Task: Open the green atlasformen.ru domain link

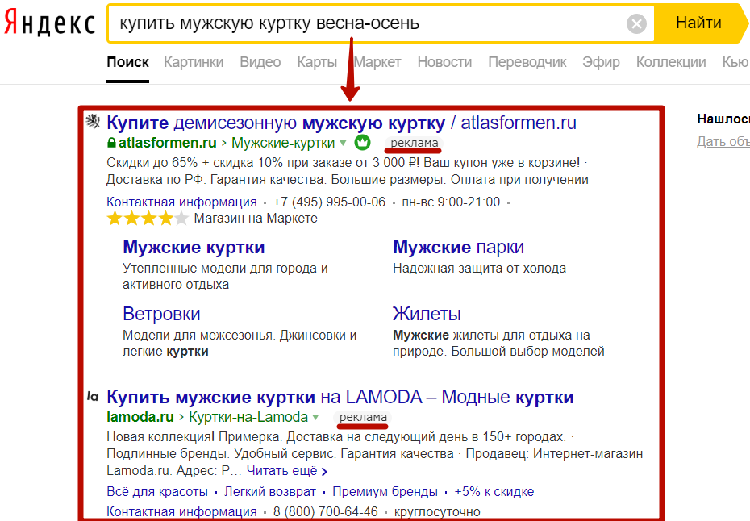Action: click(x=168, y=143)
